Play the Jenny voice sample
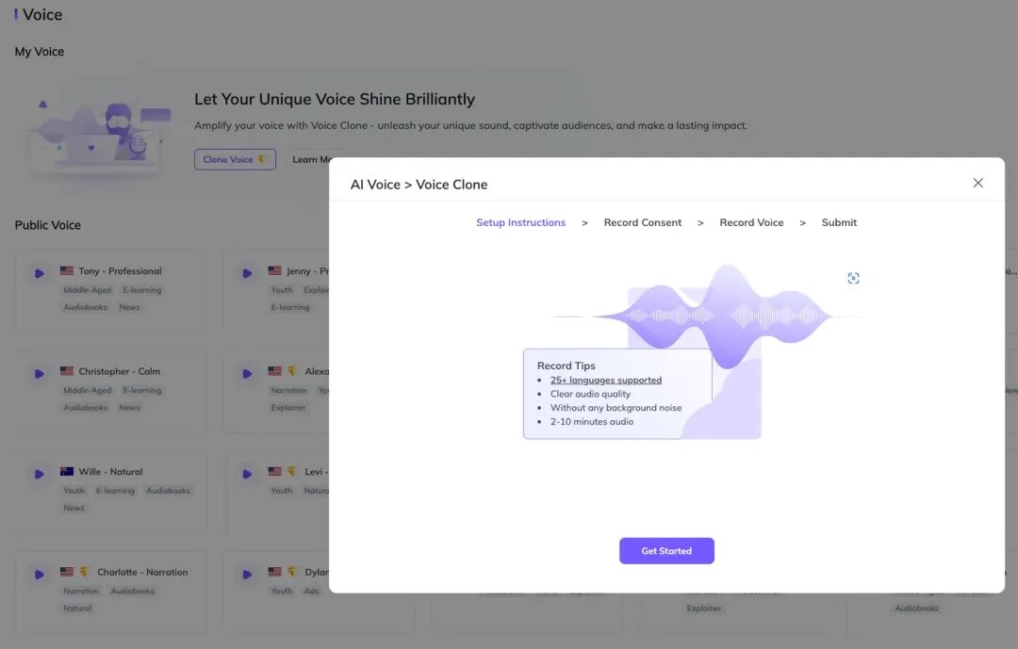 click(247, 273)
